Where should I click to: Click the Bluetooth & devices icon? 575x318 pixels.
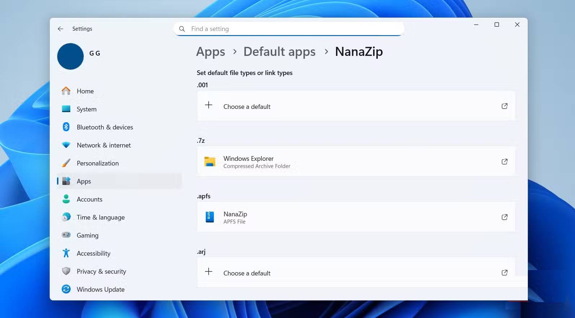[66, 127]
